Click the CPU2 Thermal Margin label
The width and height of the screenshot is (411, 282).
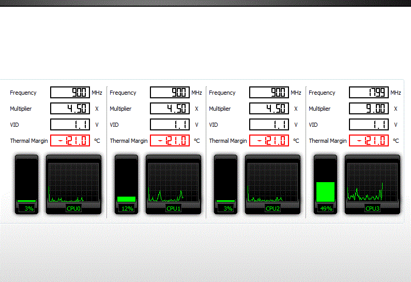point(228,141)
